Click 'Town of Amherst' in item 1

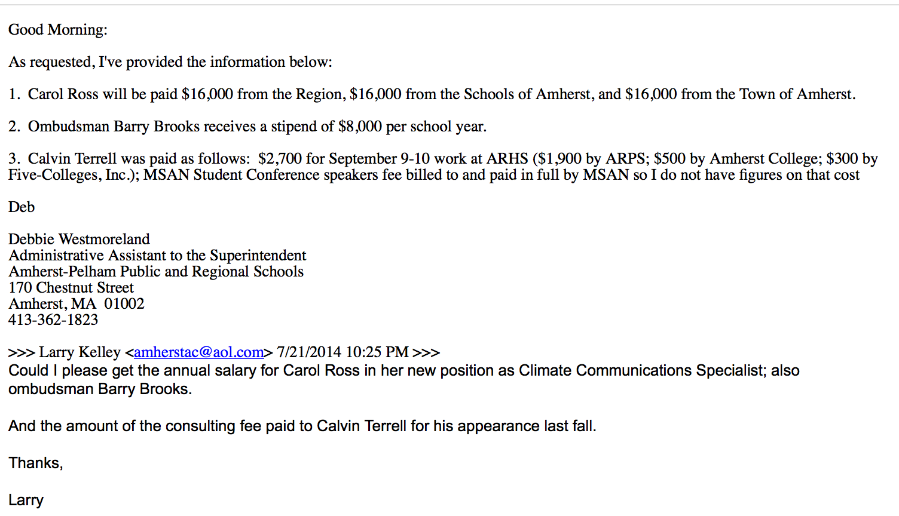795,94
